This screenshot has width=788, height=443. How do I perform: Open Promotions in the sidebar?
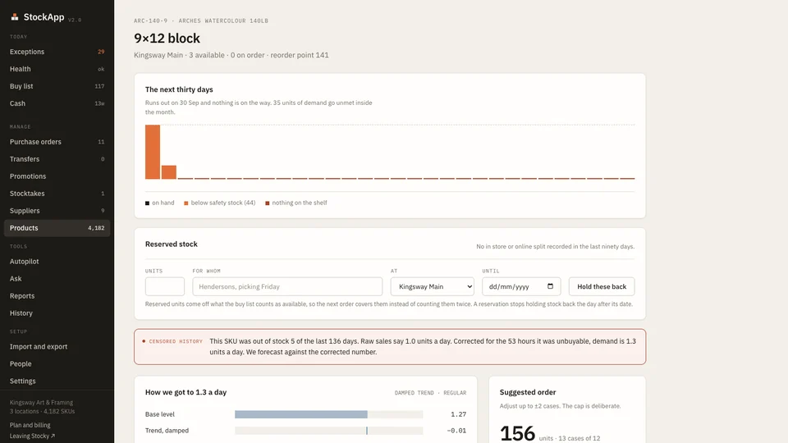pyautogui.click(x=57, y=176)
